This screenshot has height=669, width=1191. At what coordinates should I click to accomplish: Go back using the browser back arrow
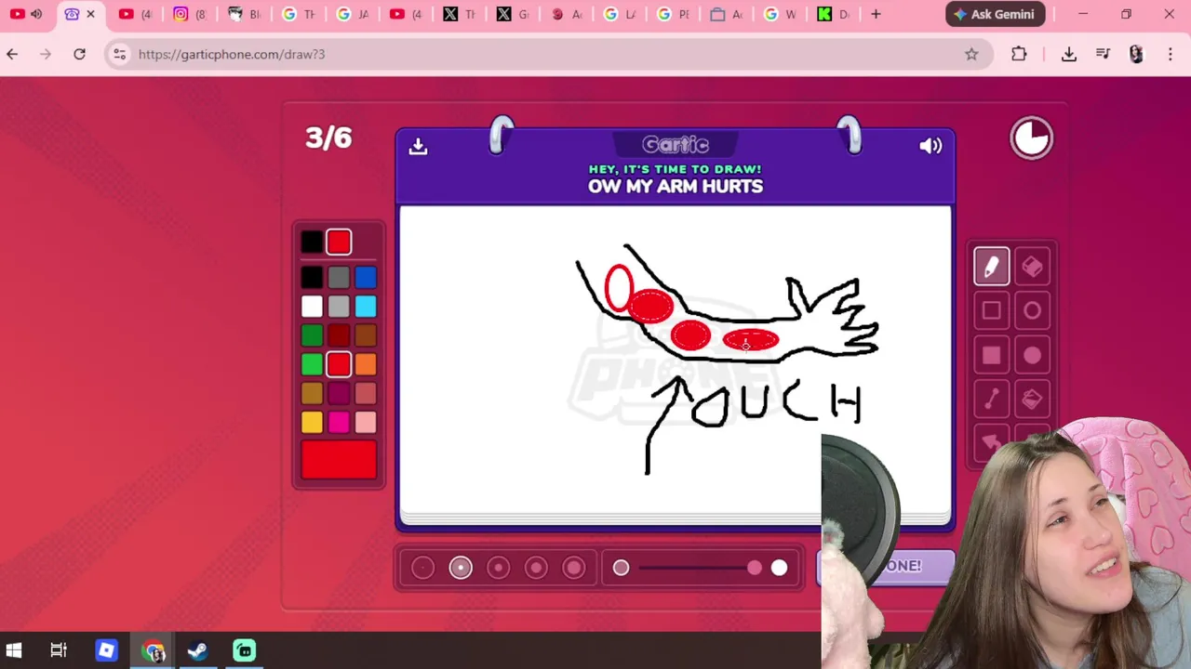coord(12,54)
